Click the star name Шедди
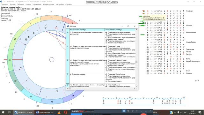 [189, 25]
